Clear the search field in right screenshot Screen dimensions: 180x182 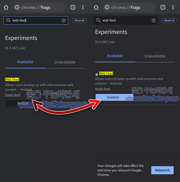(154, 20)
